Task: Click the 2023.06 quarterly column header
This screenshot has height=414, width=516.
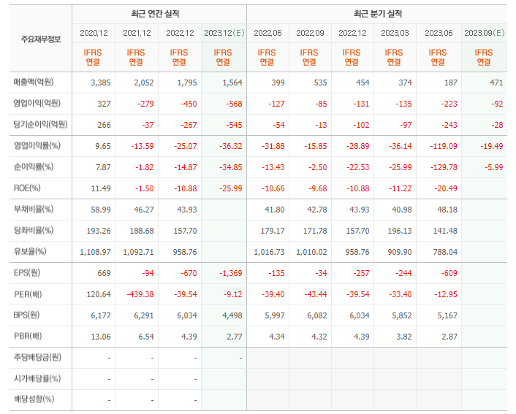Action: 439,33
